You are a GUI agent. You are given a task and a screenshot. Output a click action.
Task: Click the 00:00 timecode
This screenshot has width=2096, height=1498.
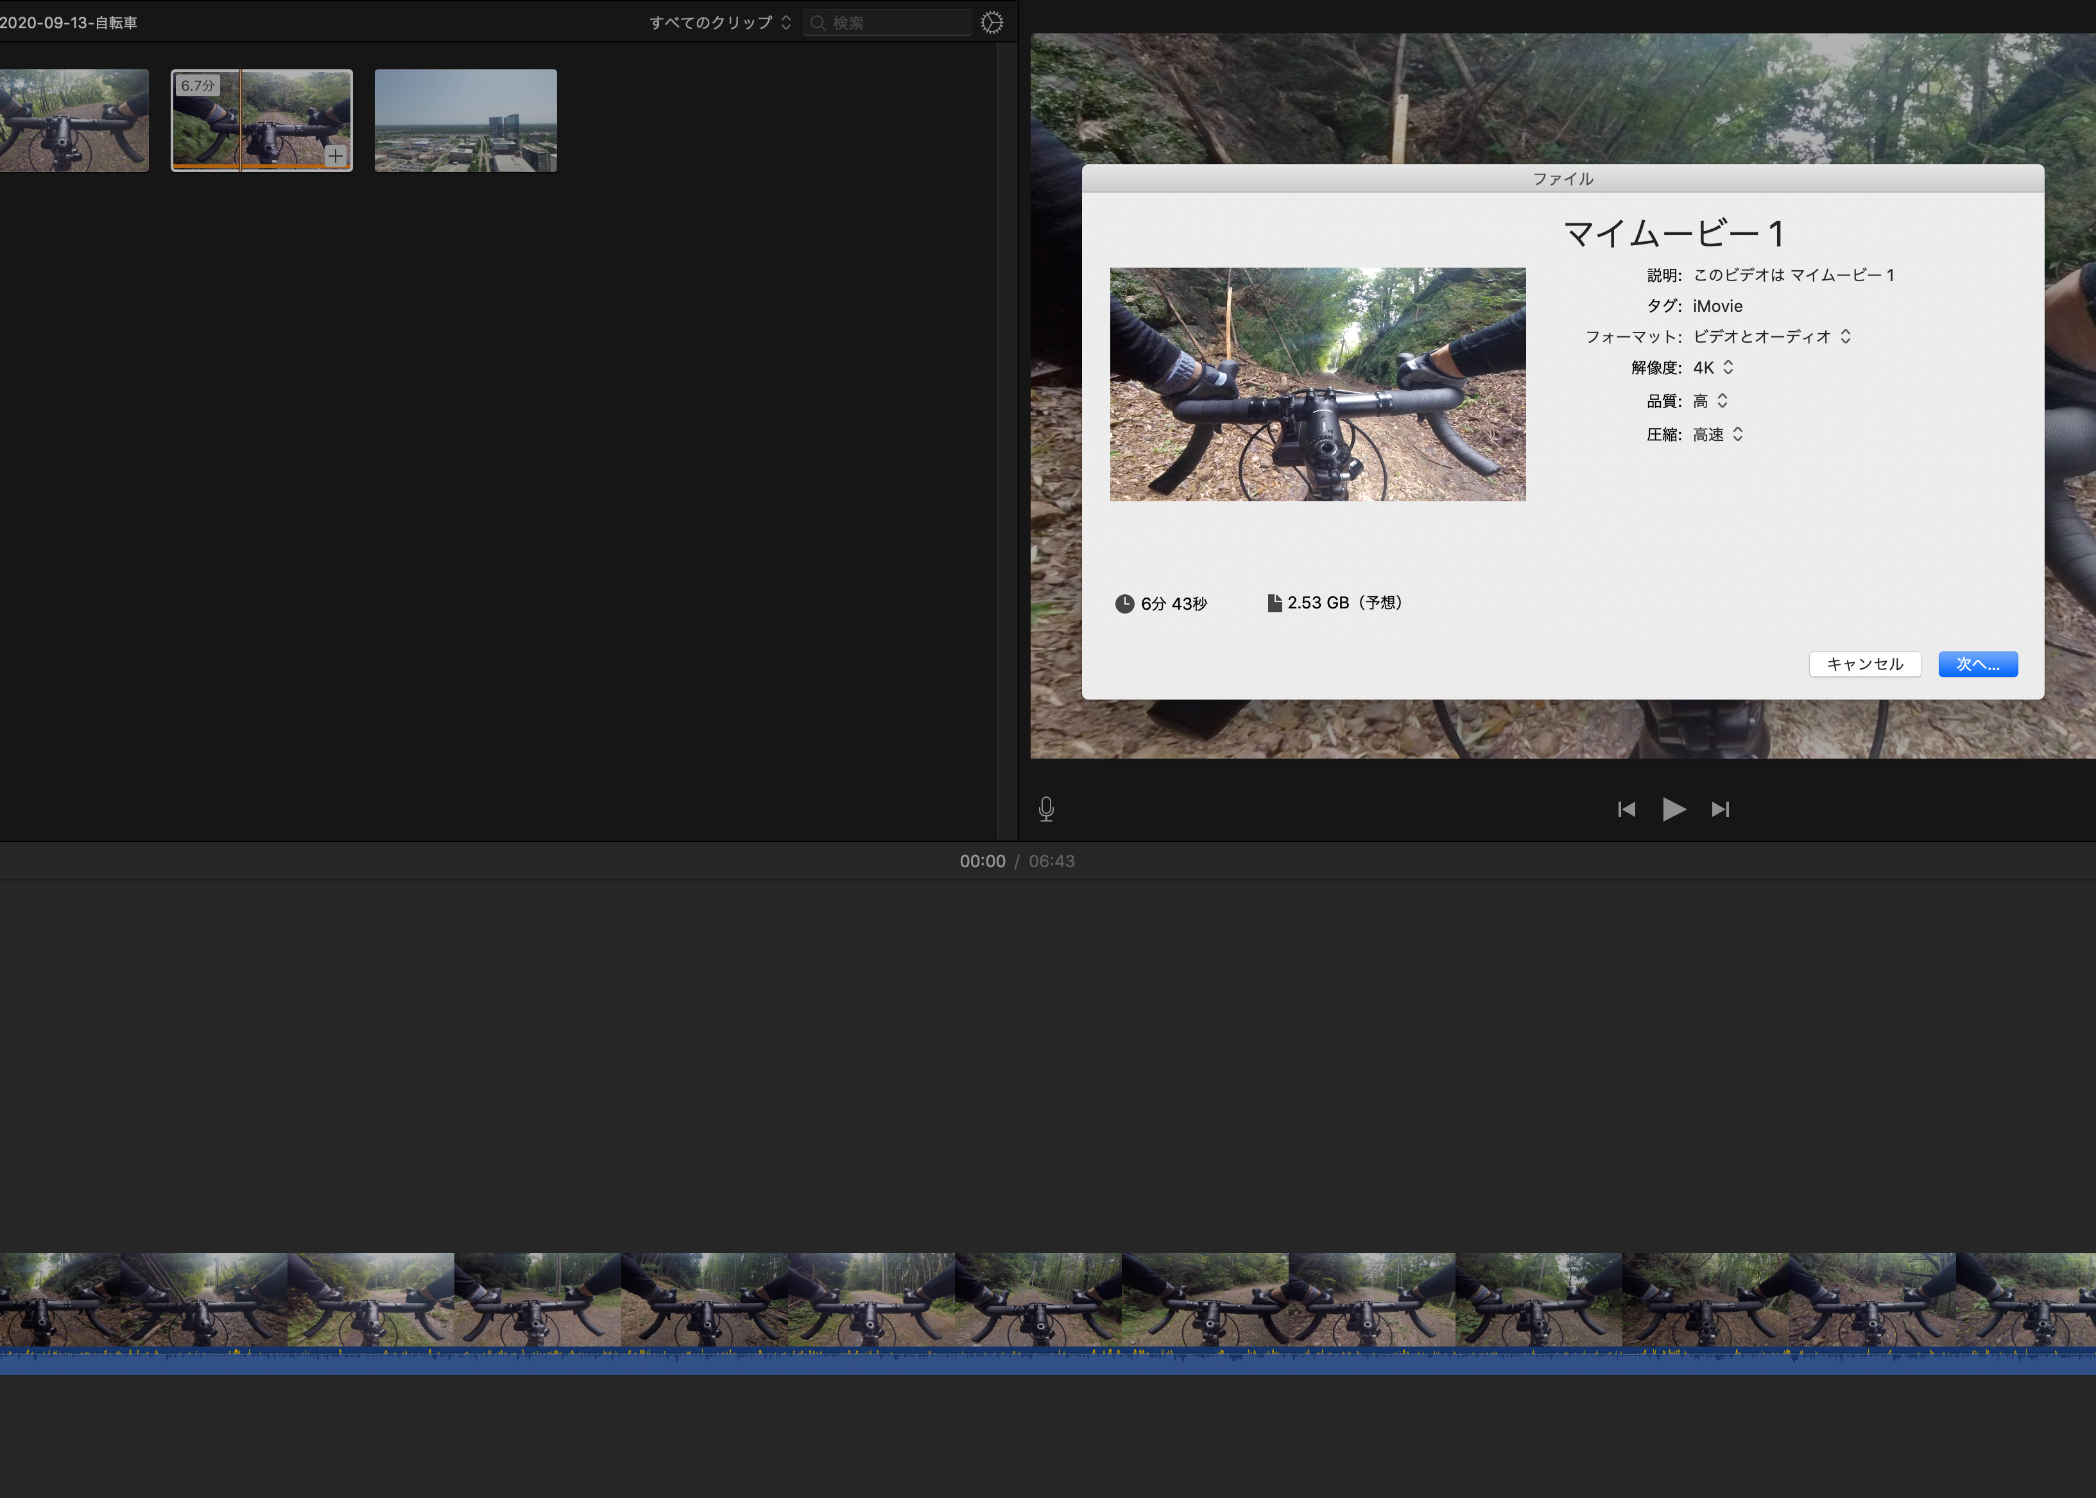coord(982,861)
